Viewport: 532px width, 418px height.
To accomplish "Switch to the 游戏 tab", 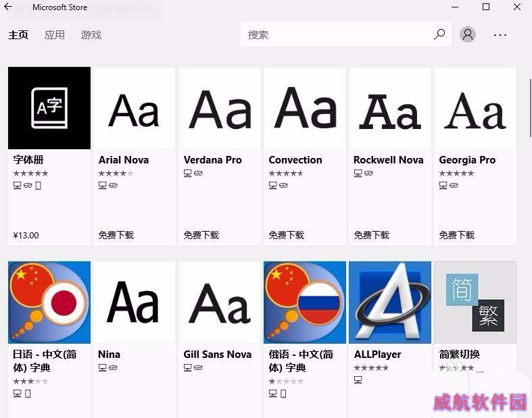I will coord(91,35).
